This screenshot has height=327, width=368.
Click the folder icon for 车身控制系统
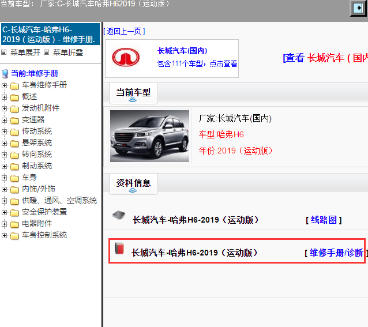tap(14, 236)
